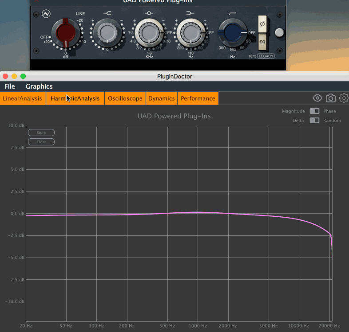349x332 pixels.
Task: Toggle the Delta/Random switch
Action: pyautogui.click(x=314, y=121)
